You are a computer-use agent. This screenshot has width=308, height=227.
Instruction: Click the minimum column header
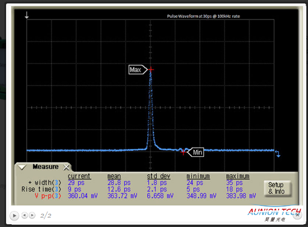click(x=198, y=176)
